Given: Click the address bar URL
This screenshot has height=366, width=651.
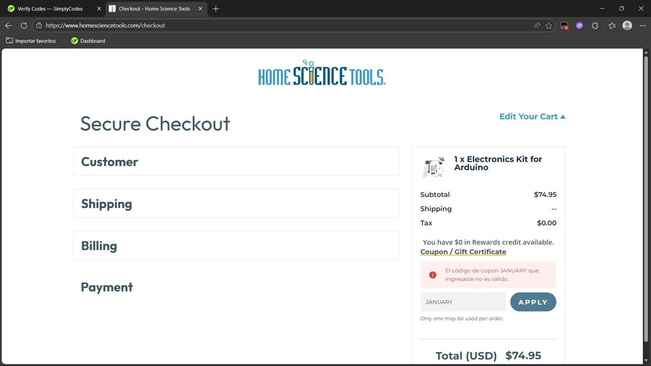Looking at the screenshot, I should pos(105,26).
